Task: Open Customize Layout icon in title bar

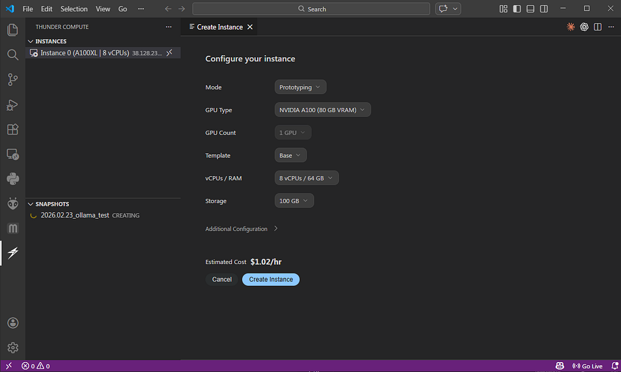Action: (x=504, y=9)
